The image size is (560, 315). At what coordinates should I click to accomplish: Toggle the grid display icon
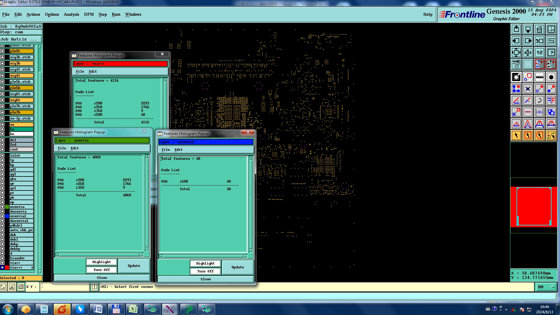point(528,64)
